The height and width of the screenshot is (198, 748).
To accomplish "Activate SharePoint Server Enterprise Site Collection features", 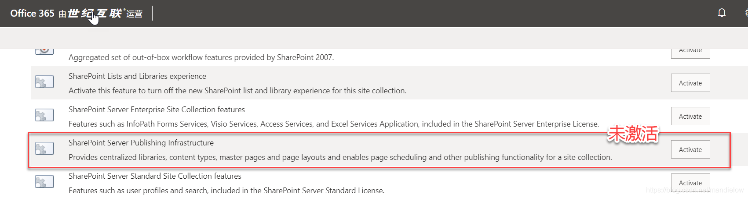I will pos(690,116).
